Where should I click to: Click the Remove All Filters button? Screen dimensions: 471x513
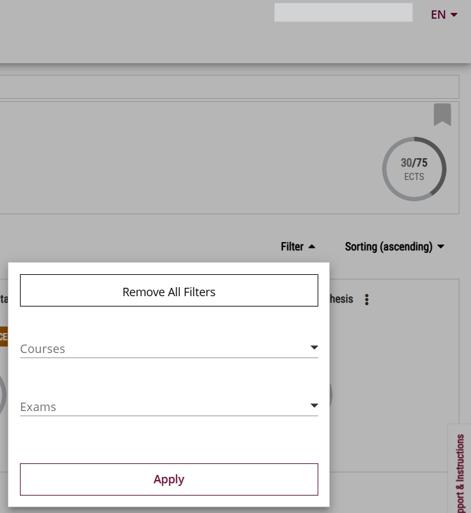coord(169,291)
